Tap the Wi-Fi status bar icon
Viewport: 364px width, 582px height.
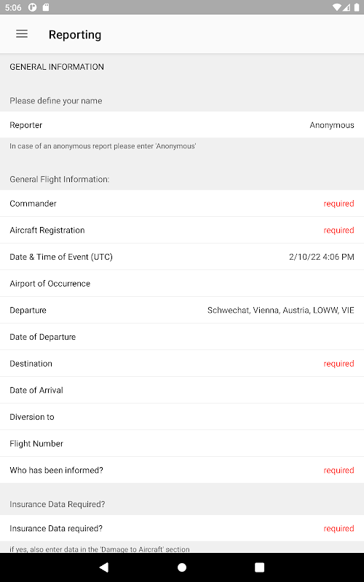pyautogui.click(x=336, y=7)
